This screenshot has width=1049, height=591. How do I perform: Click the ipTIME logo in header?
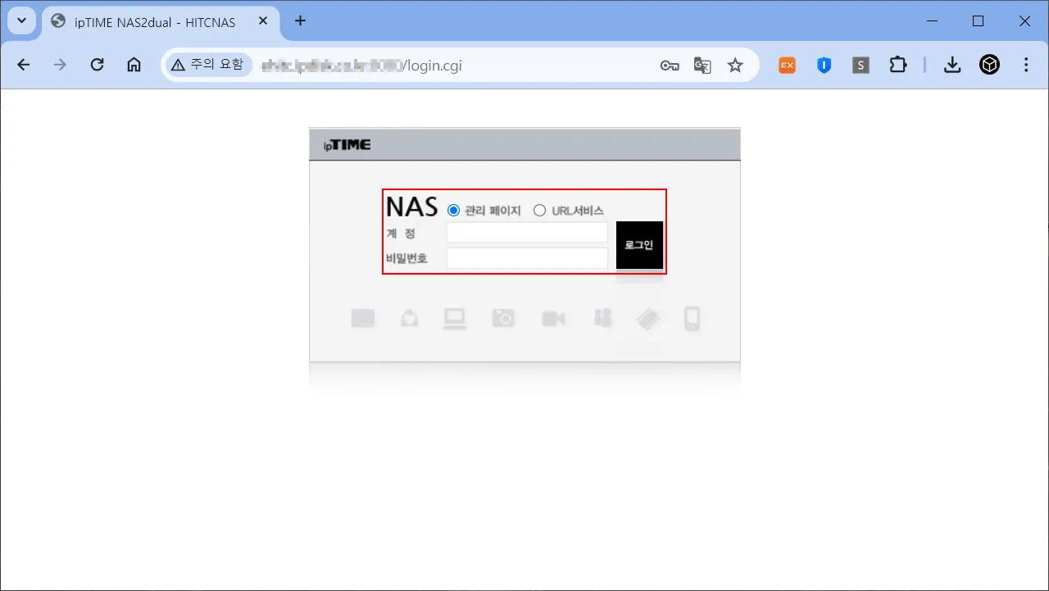[347, 145]
